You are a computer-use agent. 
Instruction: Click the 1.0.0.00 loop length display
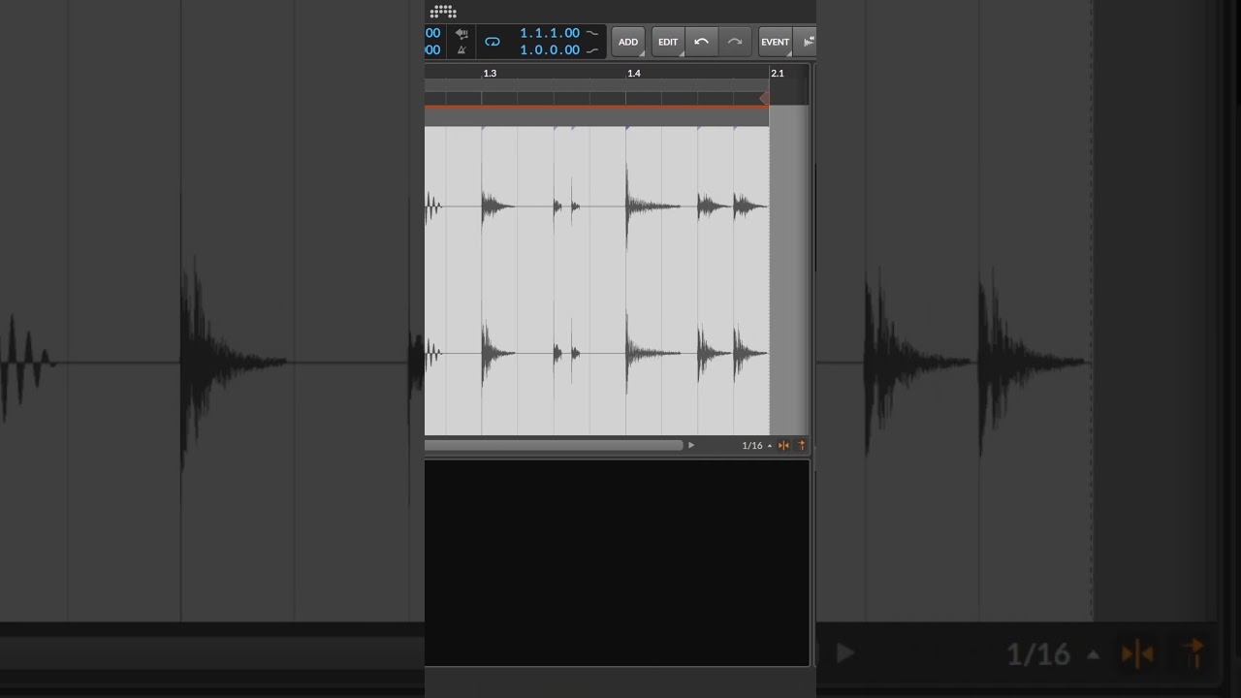pyautogui.click(x=550, y=50)
